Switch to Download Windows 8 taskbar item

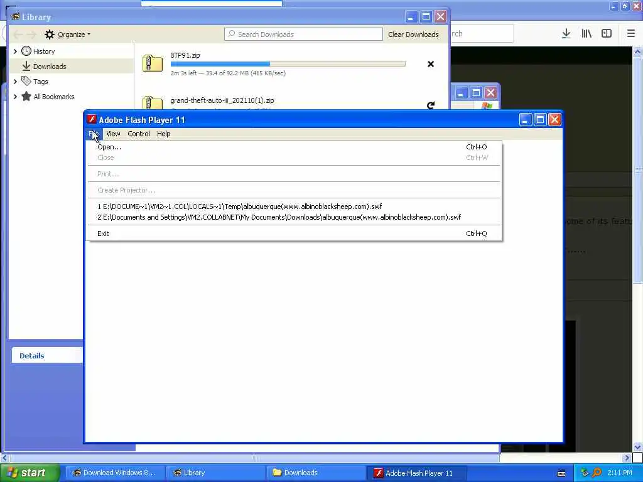pos(116,473)
